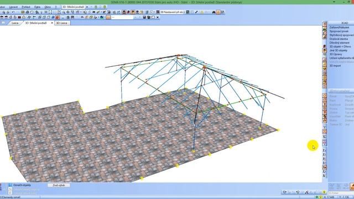Select Spojovací prvek in 3CAD panel

pos(339,31)
